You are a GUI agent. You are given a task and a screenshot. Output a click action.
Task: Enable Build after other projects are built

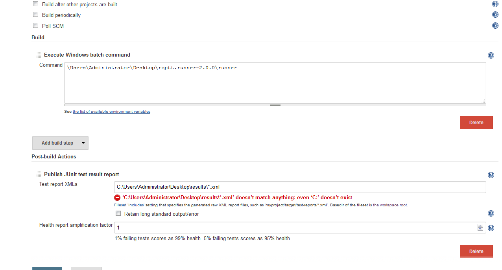click(x=35, y=4)
